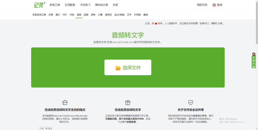Select the 文字 category tab
Screen dimensions: 258x130
pyautogui.click(x=129, y=15)
